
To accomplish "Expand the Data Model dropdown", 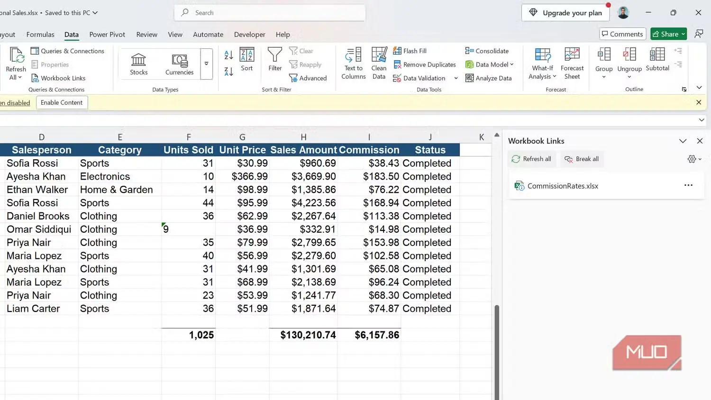I will (512, 64).
